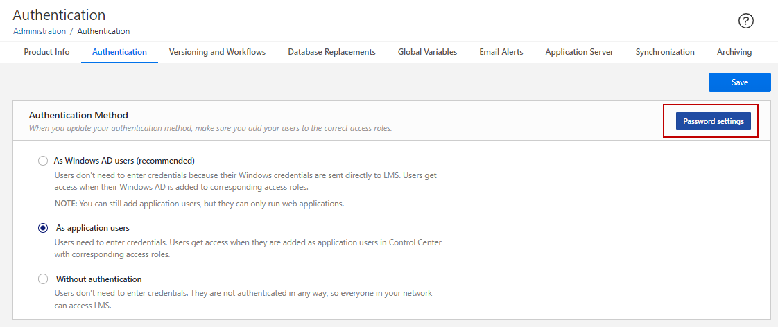Viewport: 778px width, 327px height.
Task: Select As Windows AD users radio button
Action: coord(43,161)
